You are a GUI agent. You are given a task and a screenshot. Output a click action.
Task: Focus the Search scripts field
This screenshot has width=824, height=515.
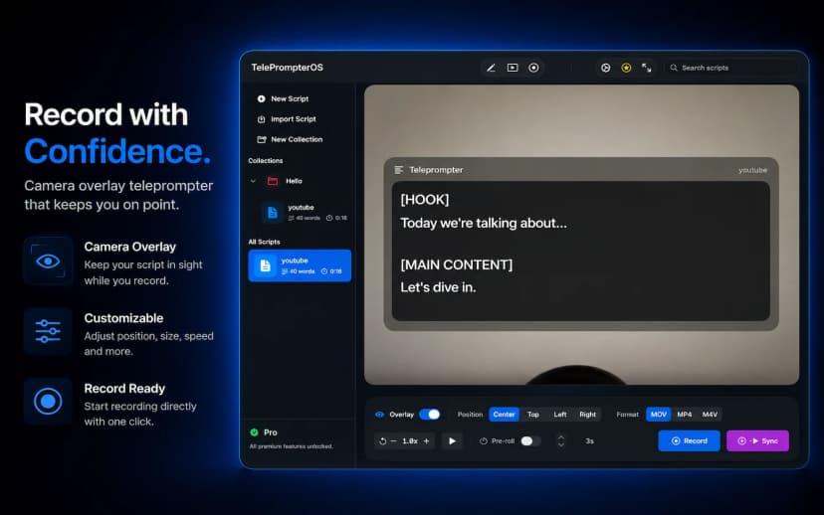pos(732,68)
